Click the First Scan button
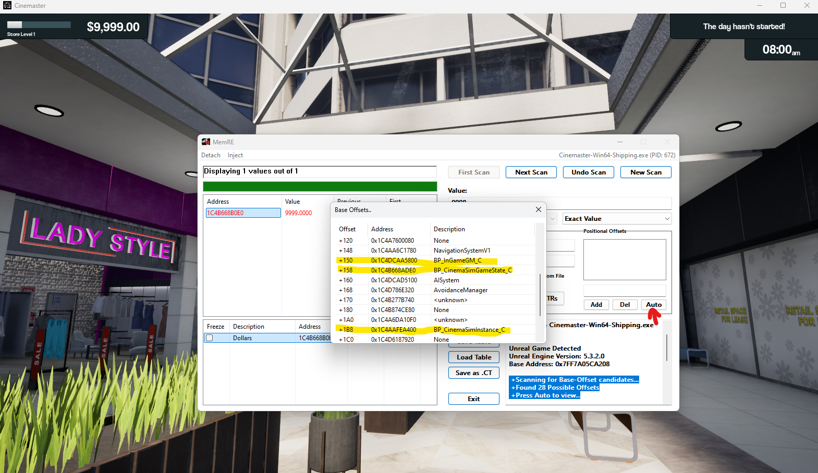The height and width of the screenshot is (473, 818). tap(474, 172)
